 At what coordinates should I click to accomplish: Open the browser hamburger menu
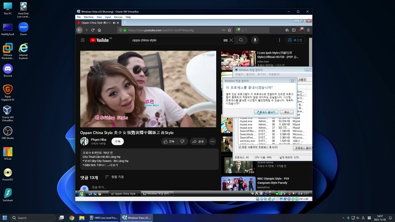click(308, 30)
